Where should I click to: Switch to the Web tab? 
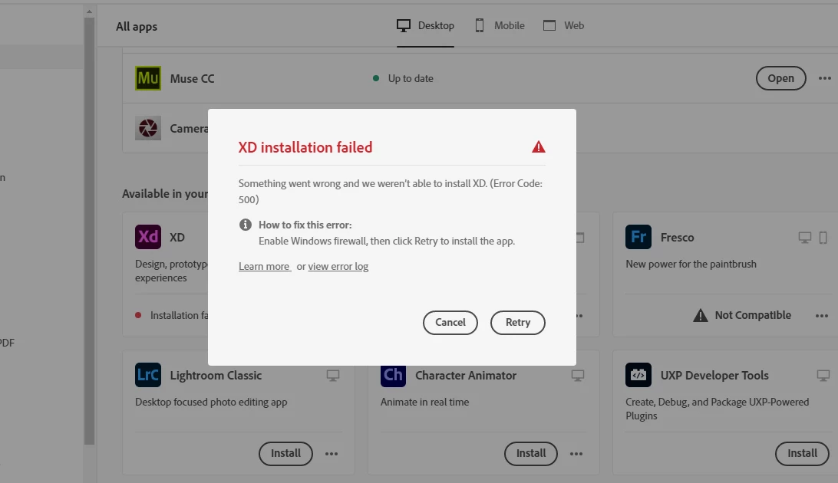(563, 25)
